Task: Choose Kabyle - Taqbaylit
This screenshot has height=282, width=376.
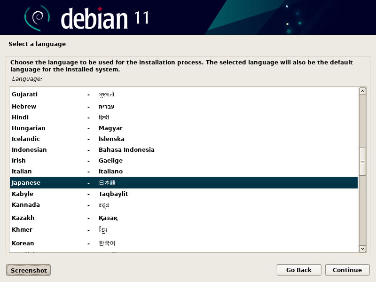Action: click(x=184, y=194)
